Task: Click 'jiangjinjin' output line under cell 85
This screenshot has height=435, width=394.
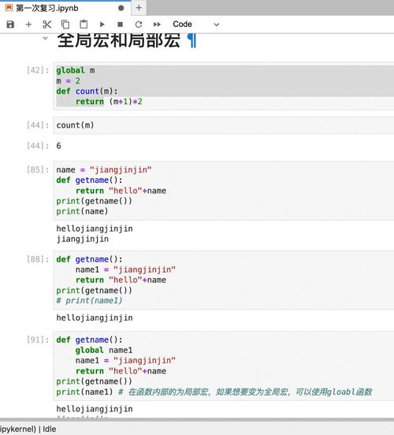Action: (83, 239)
